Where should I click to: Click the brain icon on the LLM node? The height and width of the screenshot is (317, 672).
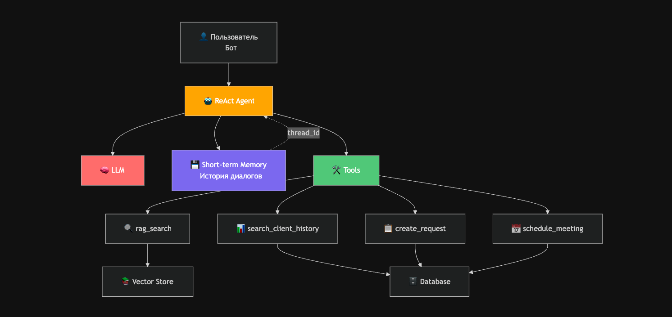click(104, 170)
